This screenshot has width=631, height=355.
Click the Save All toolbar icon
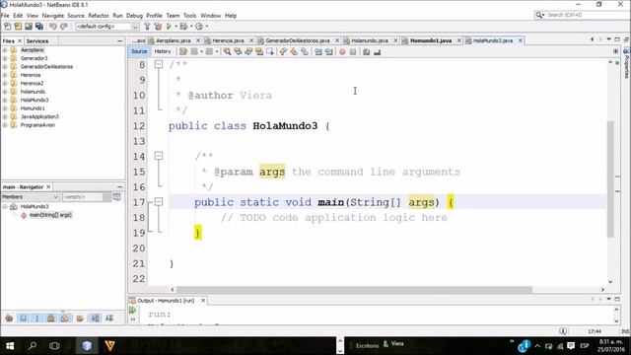click(39, 27)
